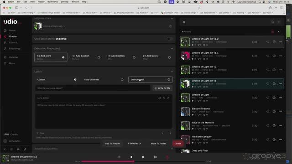Like the Rise and Conquer track
The width and height of the screenshot is (292, 164).
pyautogui.click(x=268, y=140)
